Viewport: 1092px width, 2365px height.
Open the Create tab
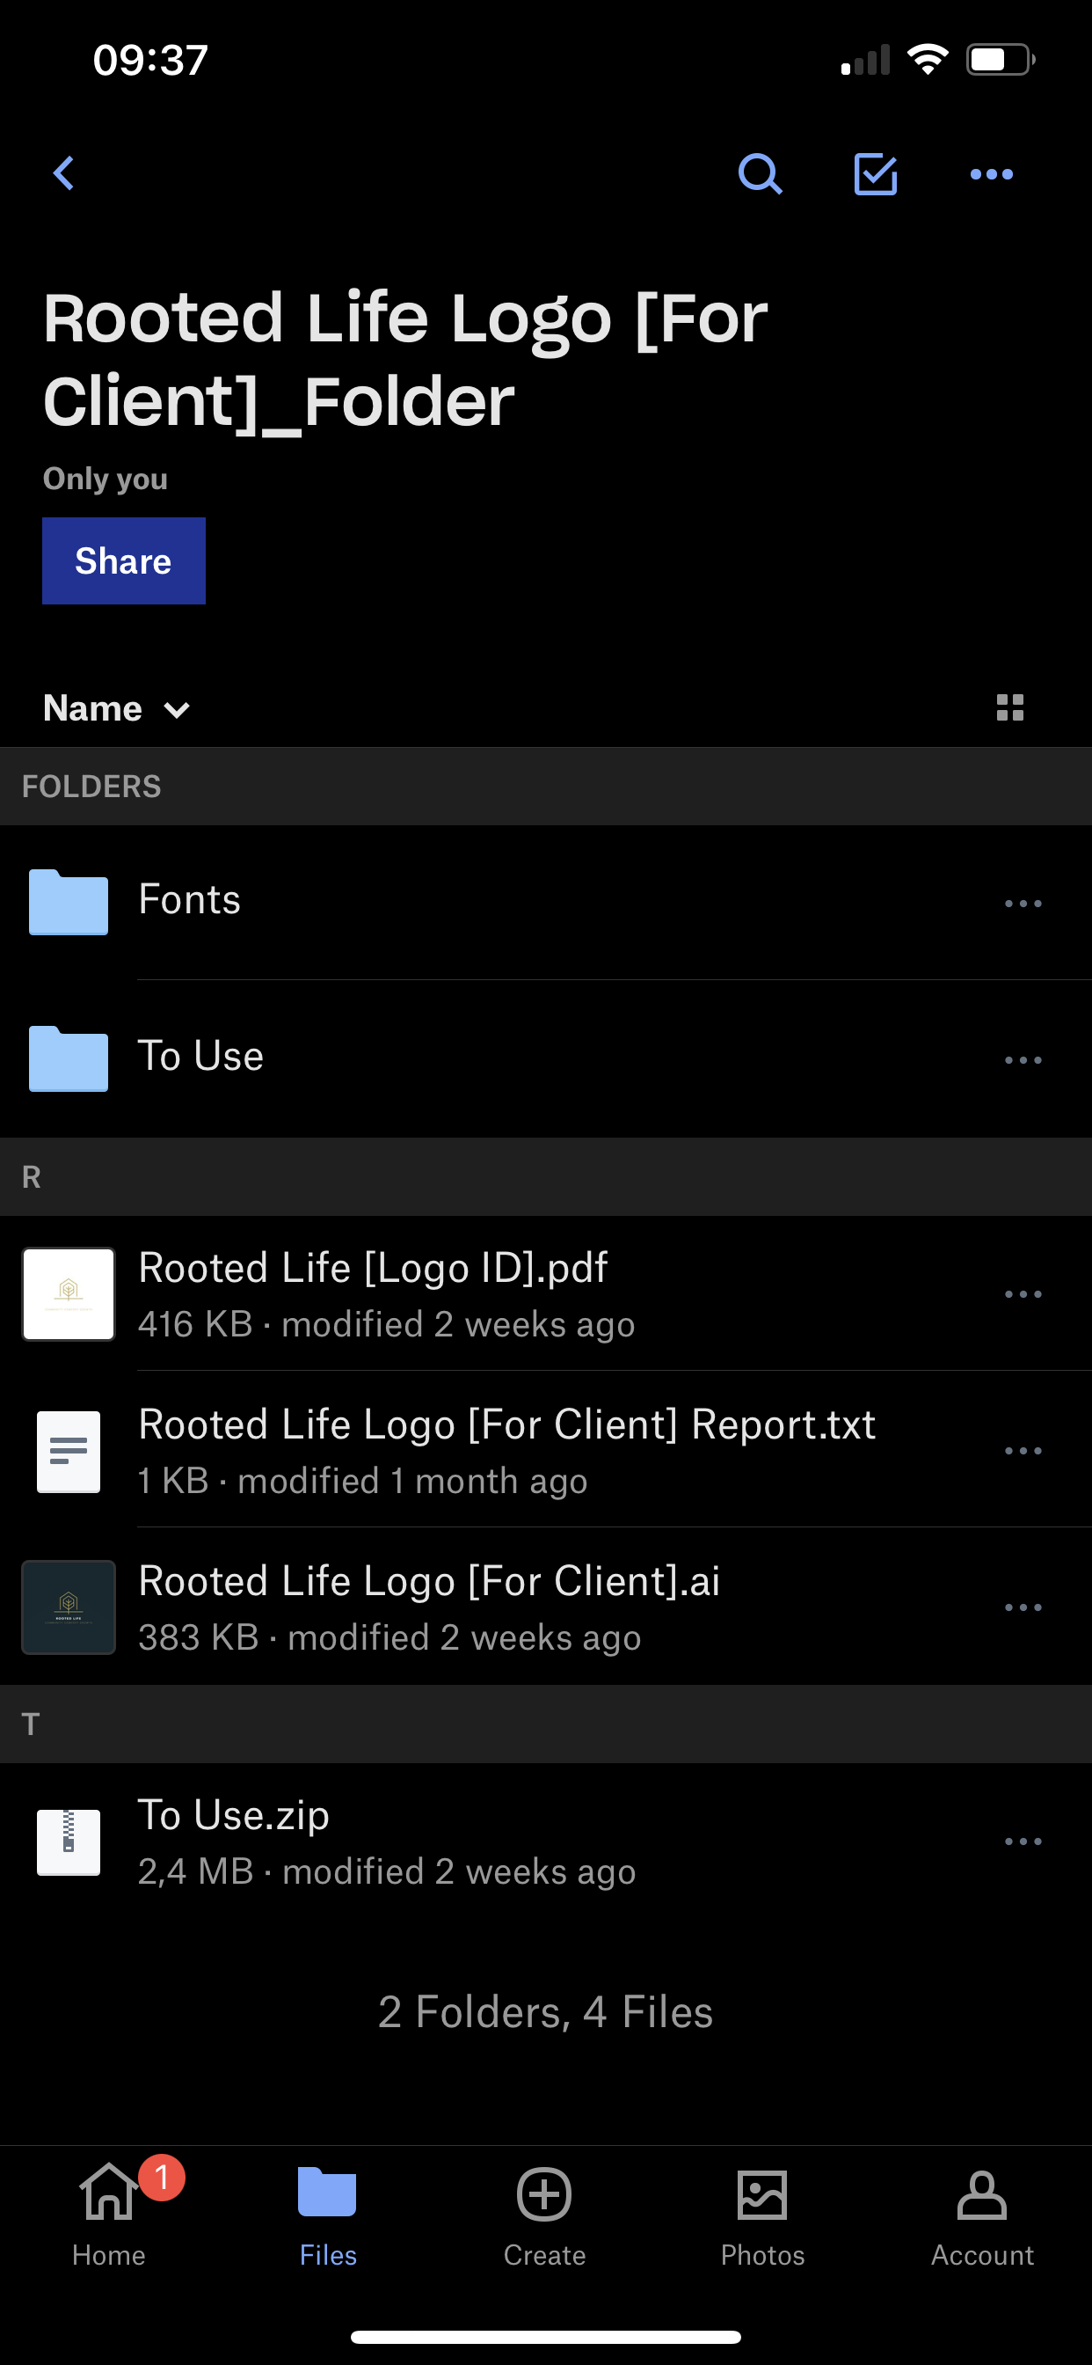coord(544,2215)
